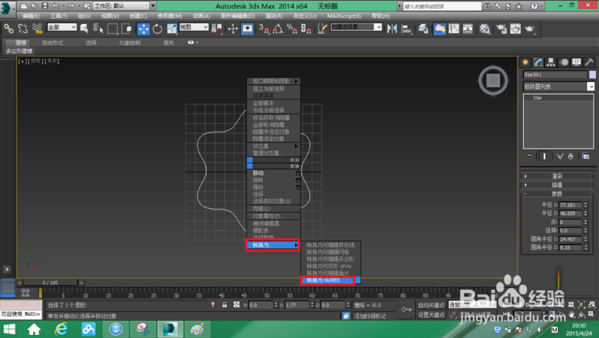Open the Windows Start button
Screen dimensions: 599x338
[x=10, y=329]
